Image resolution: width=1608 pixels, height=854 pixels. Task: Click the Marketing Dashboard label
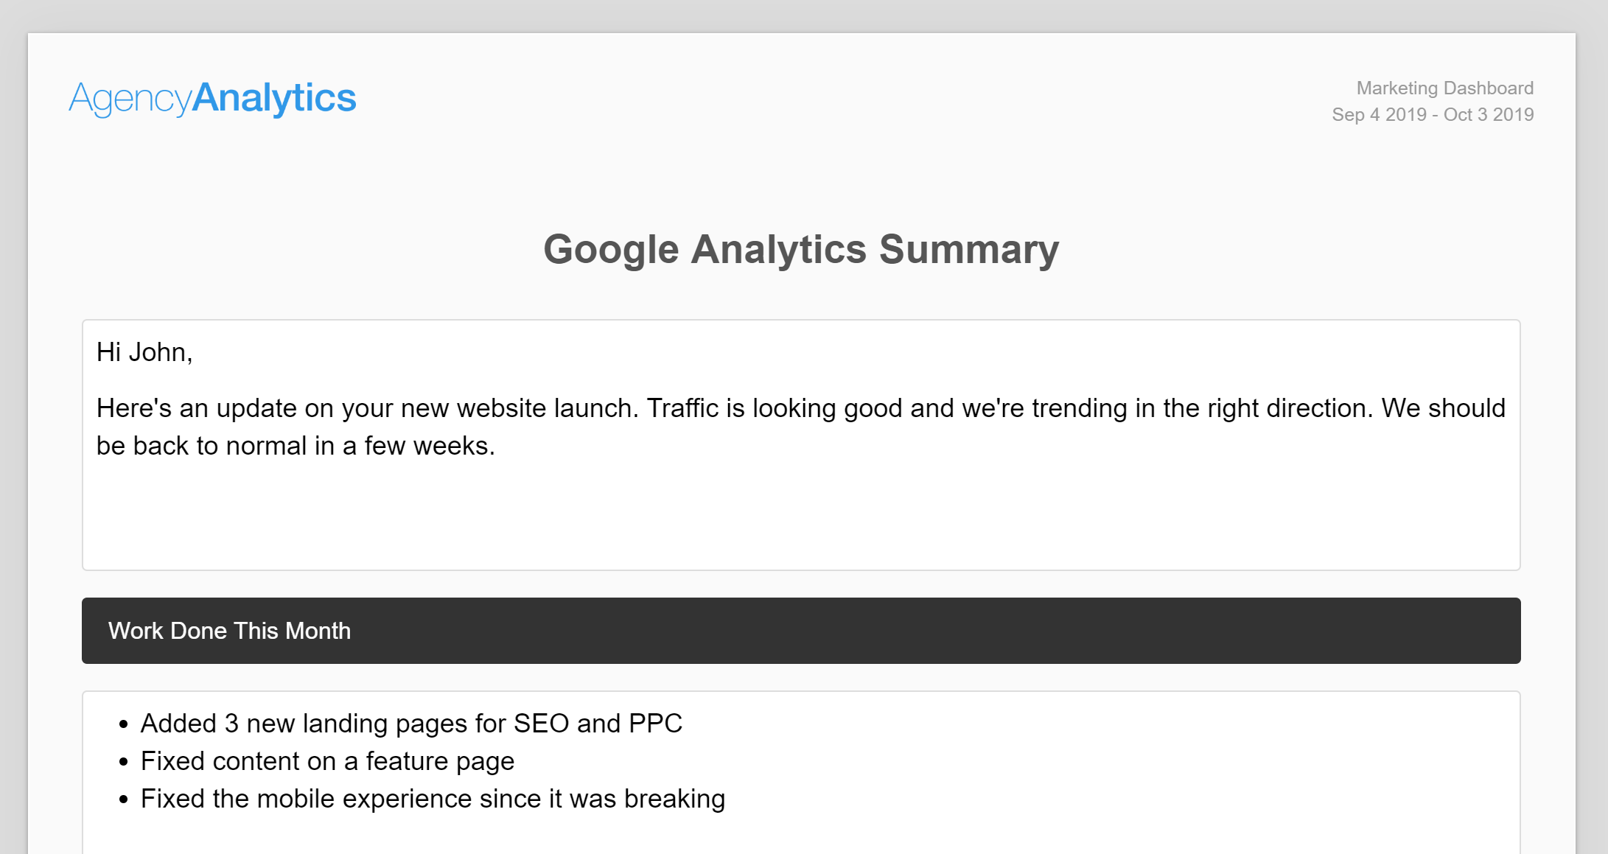(1444, 88)
